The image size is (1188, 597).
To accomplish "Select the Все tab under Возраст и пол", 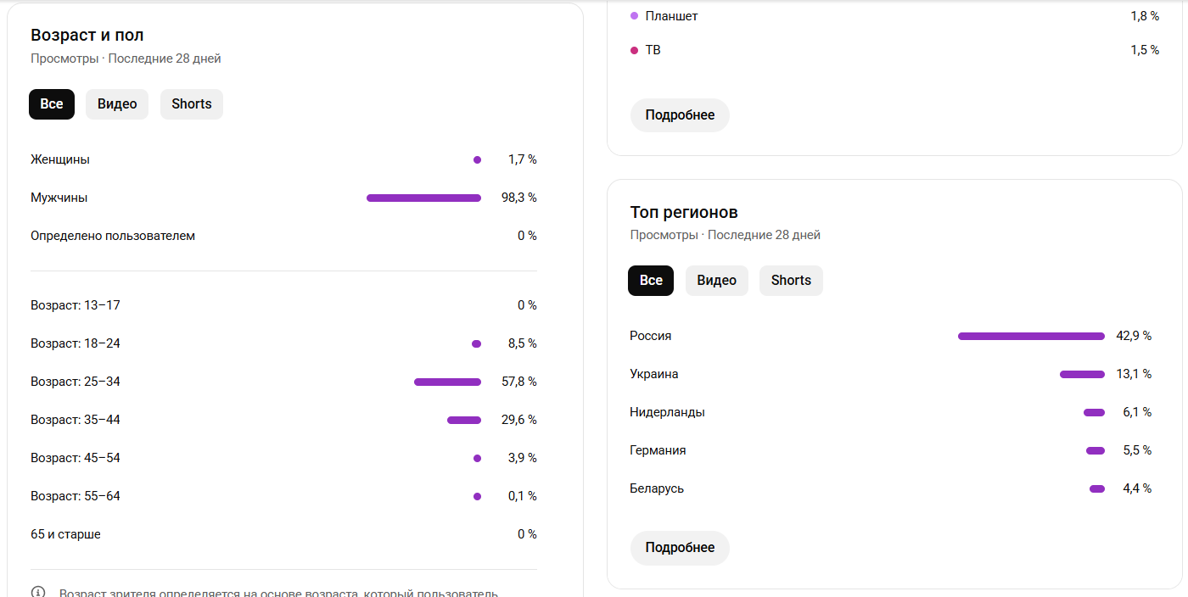I will pos(52,104).
